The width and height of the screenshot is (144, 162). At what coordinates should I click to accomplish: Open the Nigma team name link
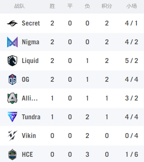click(30, 42)
